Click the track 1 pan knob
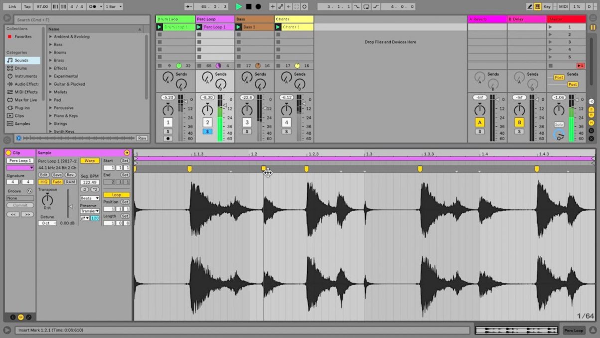This screenshot has height=338, width=600. click(x=168, y=110)
